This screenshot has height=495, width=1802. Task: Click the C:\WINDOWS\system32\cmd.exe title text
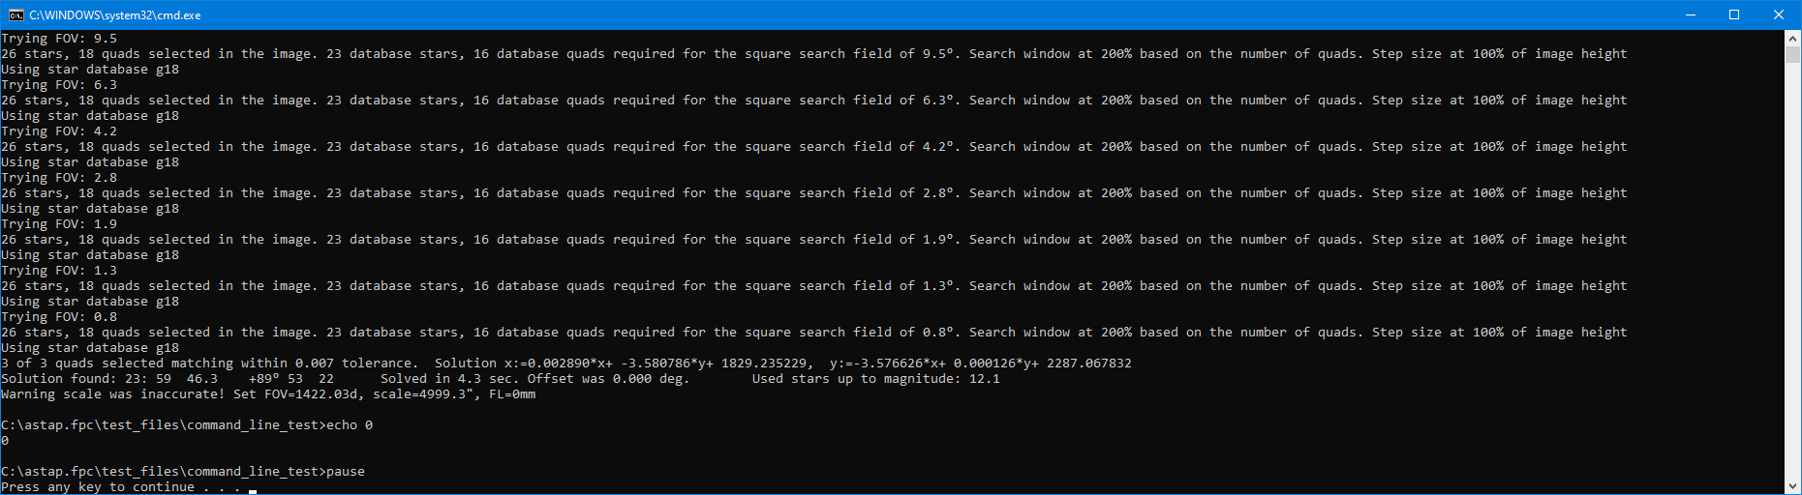pyautogui.click(x=115, y=15)
